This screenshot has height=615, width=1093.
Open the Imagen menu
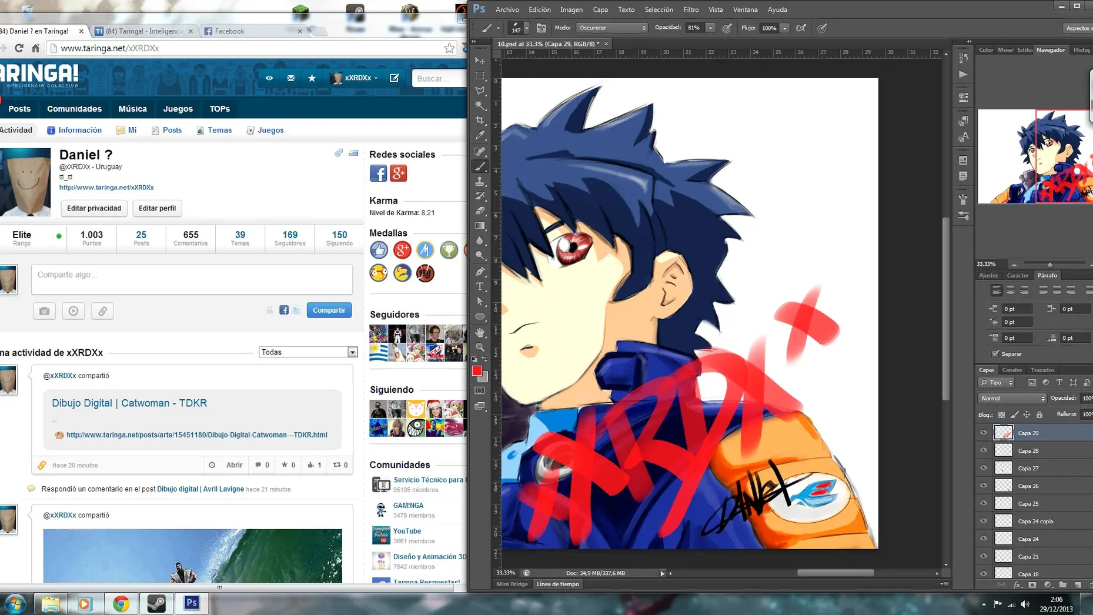571,9
